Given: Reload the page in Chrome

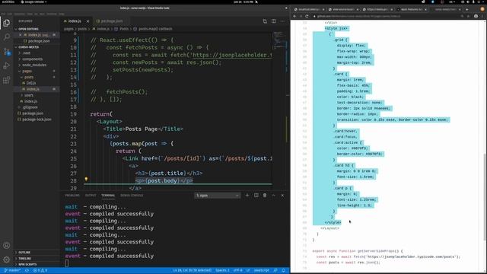Looking at the screenshot, I should coord(307,16).
